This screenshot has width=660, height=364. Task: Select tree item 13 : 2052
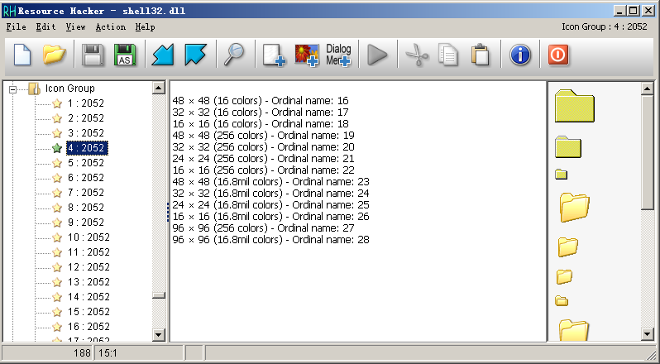point(88,282)
